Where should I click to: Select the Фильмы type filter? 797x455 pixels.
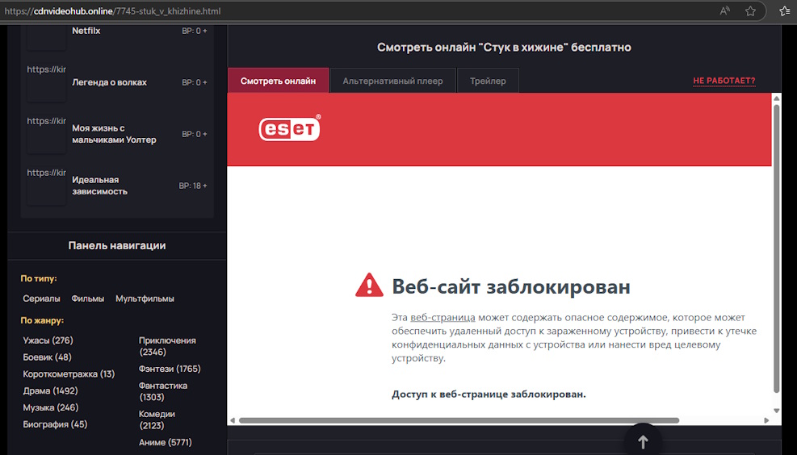pyautogui.click(x=87, y=298)
